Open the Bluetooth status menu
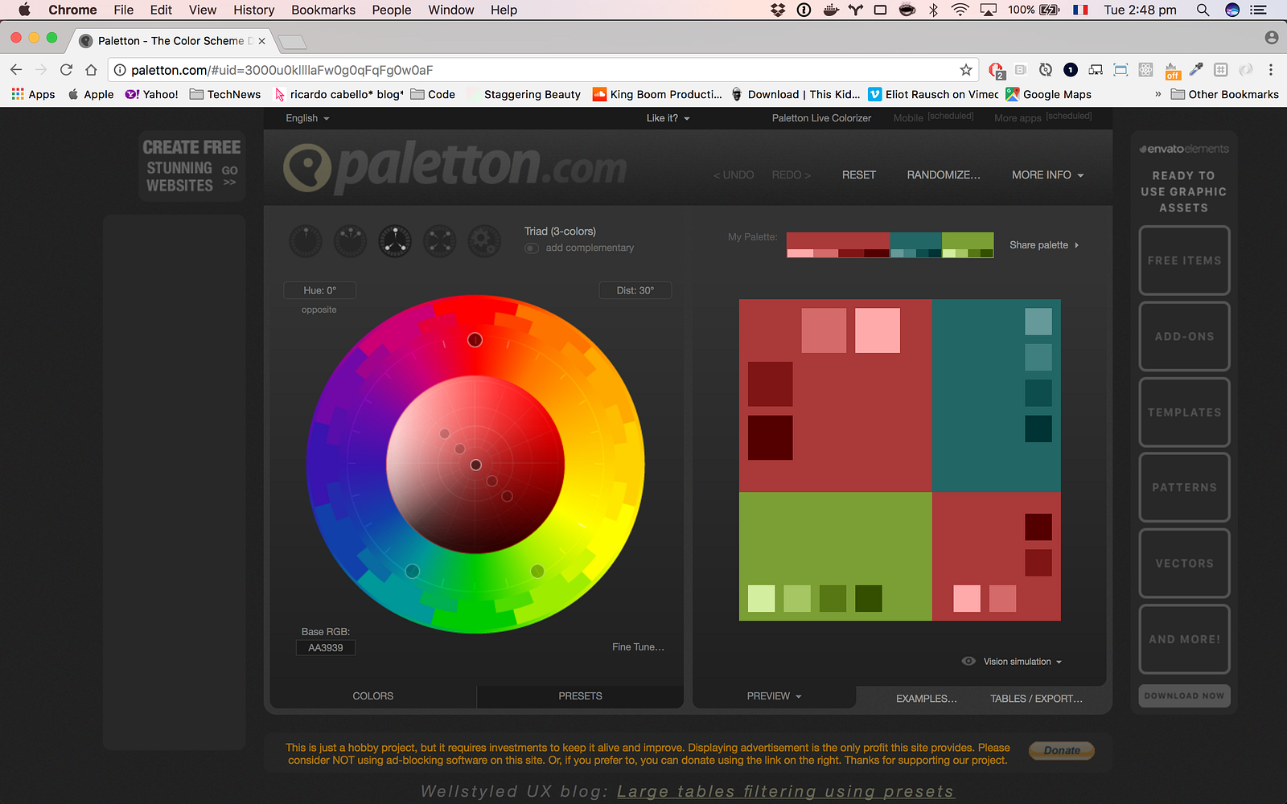The width and height of the screenshot is (1287, 804). [933, 10]
